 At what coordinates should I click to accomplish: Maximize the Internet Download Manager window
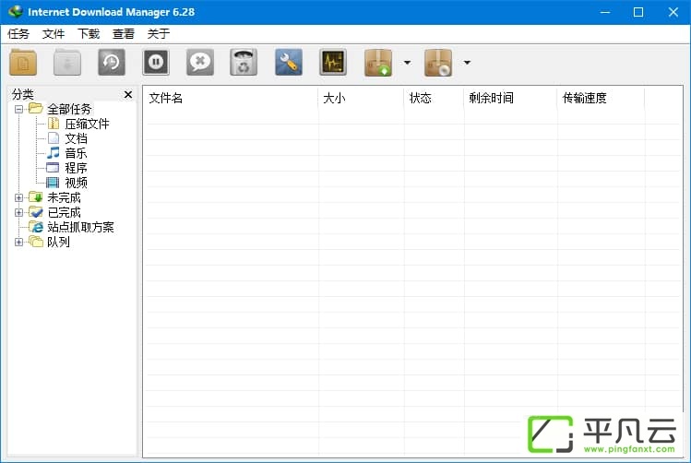coord(638,12)
